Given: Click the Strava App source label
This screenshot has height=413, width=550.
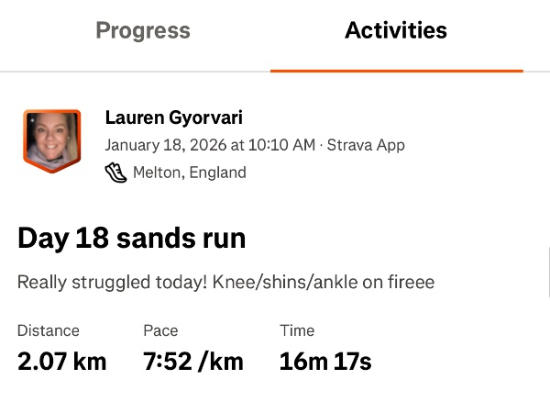Looking at the screenshot, I should tap(366, 145).
